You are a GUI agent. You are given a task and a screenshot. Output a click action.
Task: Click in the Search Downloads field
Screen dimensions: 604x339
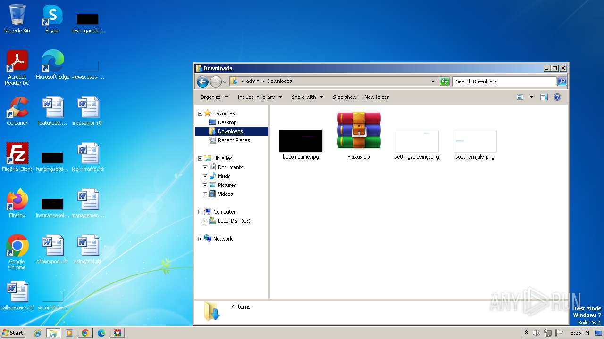[x=504, y=81]
